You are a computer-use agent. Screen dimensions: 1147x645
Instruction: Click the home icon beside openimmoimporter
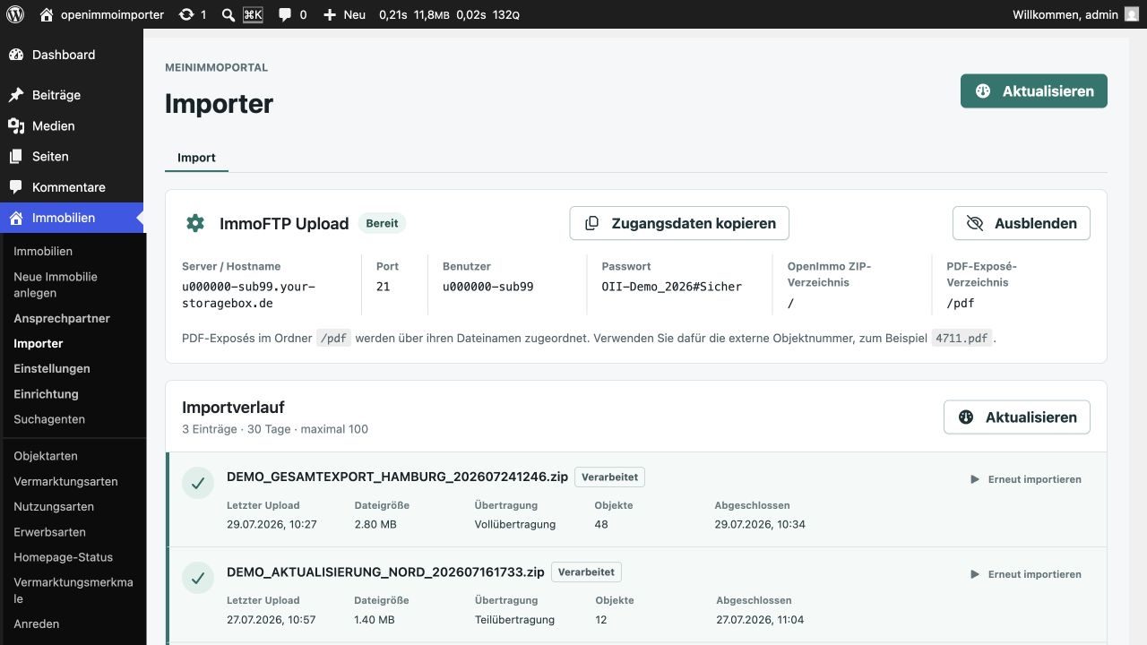click(47, 14)
